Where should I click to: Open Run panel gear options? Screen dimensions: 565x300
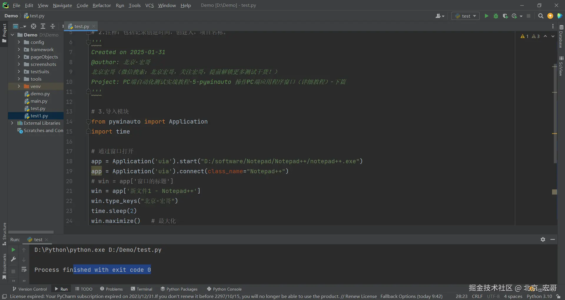click(x=543, y=239)
